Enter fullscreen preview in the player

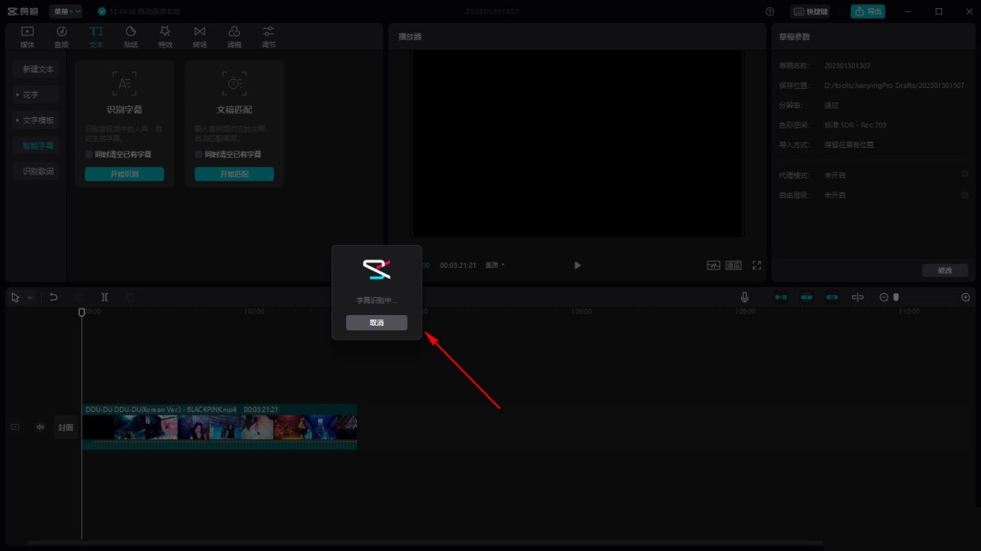pyautogui.click(x=757, y=265)
